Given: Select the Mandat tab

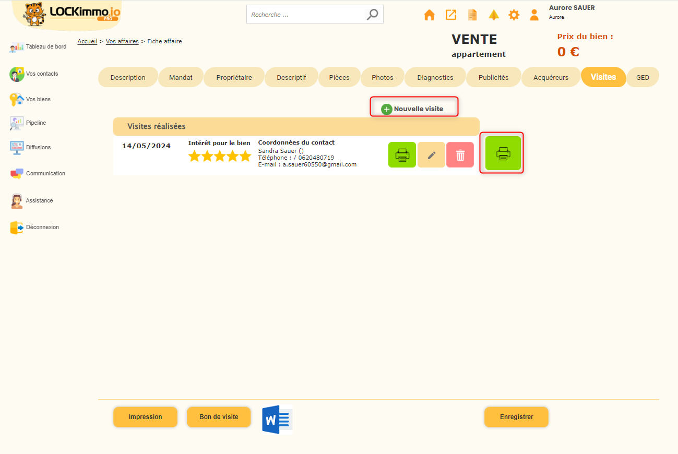Looking at the screenshot, I should click(181, 77).
